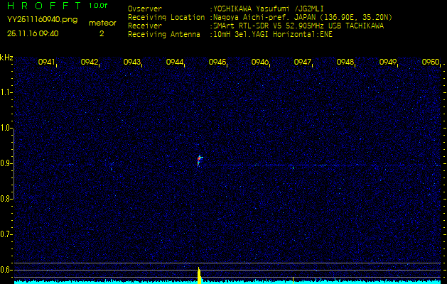Image resolution: width=447 pixels, height=284 pixels.
Task: Click the 0943 time tick label
Action: coord(132,62)
